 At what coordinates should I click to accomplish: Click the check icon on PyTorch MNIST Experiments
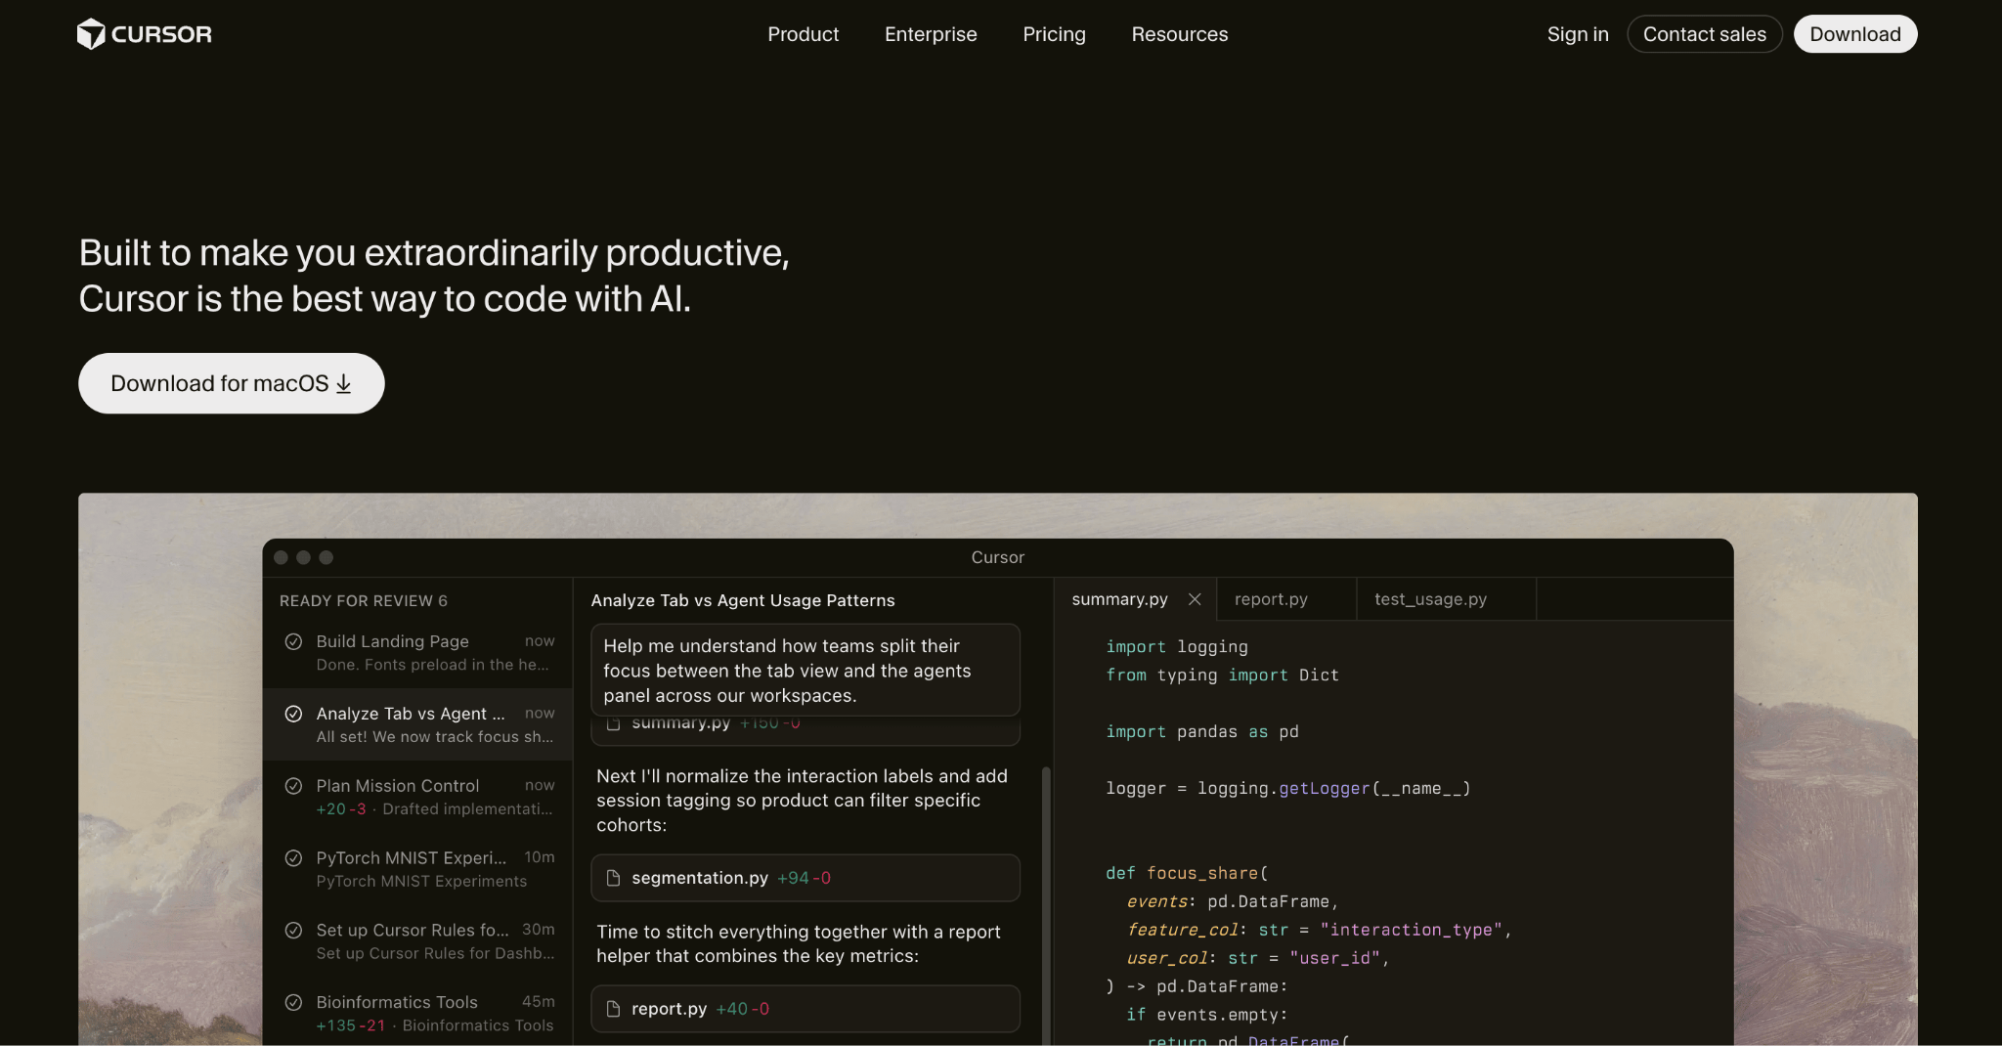[294, 857]
